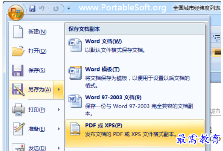Save as Word 模板(T) template
The width and height of the screenshot is (223, 151).
click(x=135, y=78)
